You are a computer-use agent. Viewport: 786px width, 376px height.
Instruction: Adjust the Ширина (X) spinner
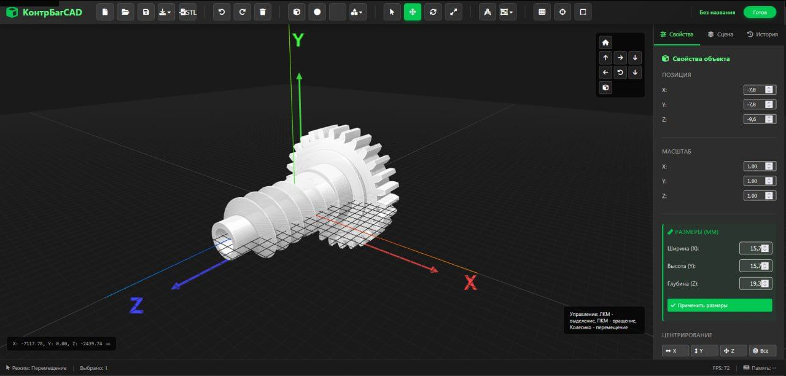(765, 248)
